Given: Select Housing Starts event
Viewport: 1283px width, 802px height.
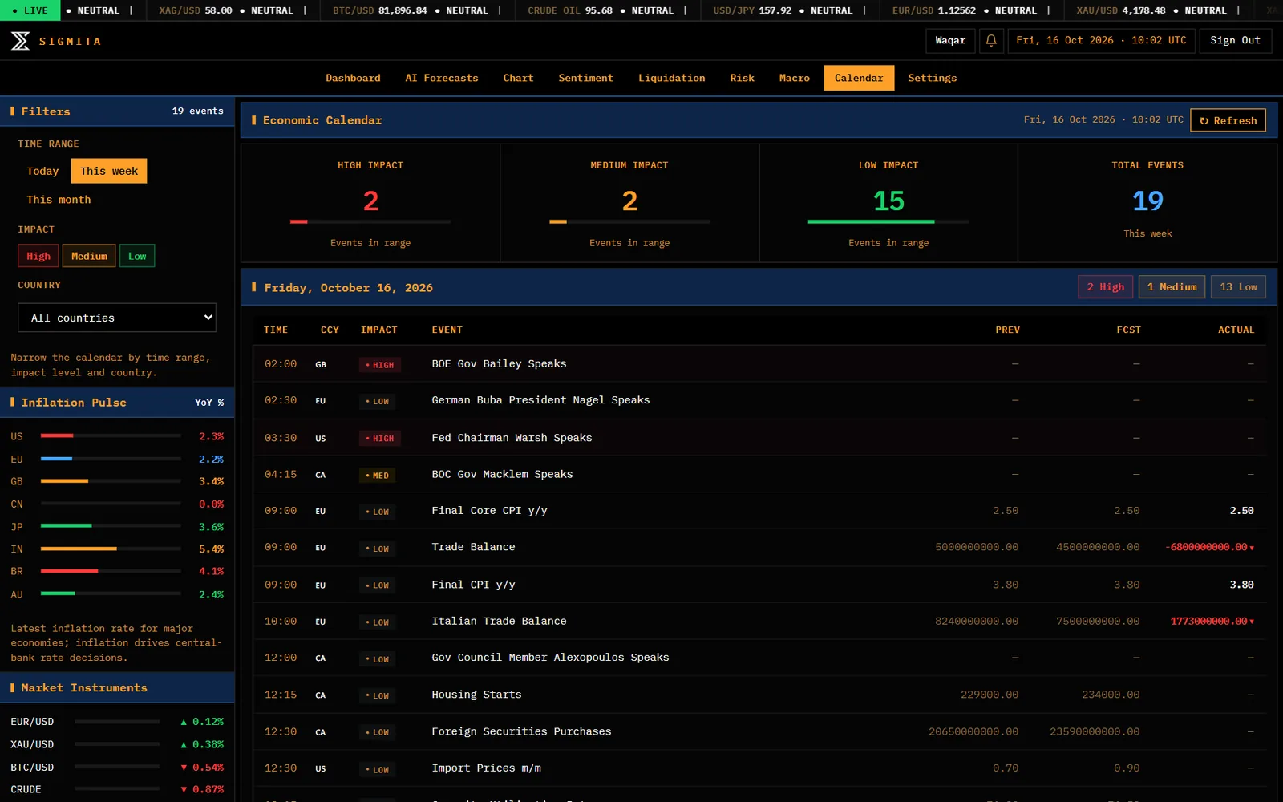Looking at the screenshot, I should point(759,695).
